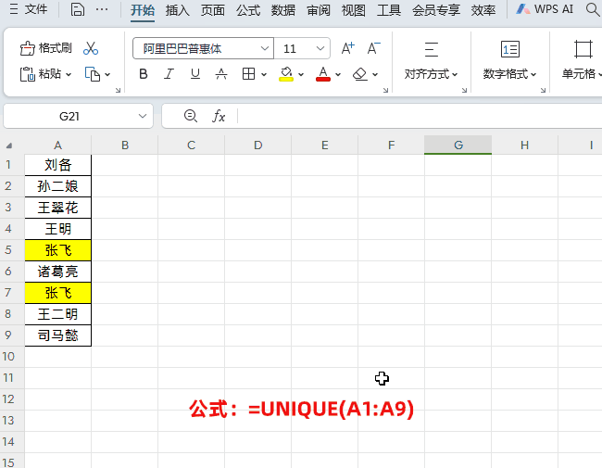Select cell containing 刘备
This screenshot has height=468, width=602.
(58, 165)
